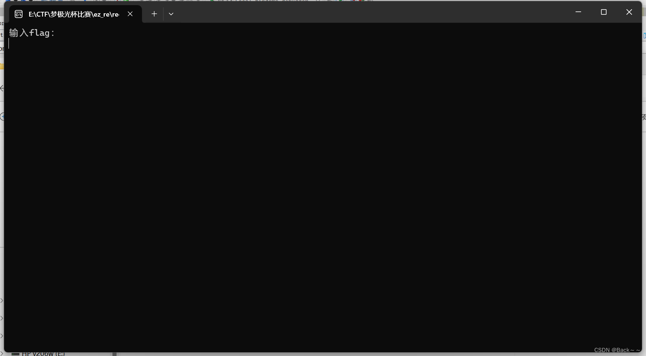Click the '输入flag:' prompt text
This screenshot has width=646, height=356.
32,33
